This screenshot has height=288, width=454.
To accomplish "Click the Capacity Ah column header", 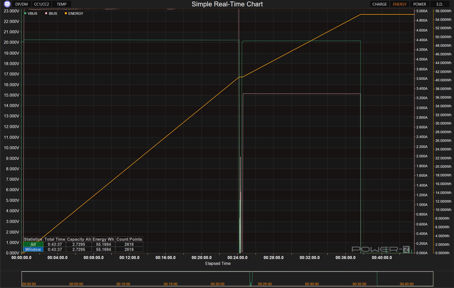I will click(x=79, y=239).
